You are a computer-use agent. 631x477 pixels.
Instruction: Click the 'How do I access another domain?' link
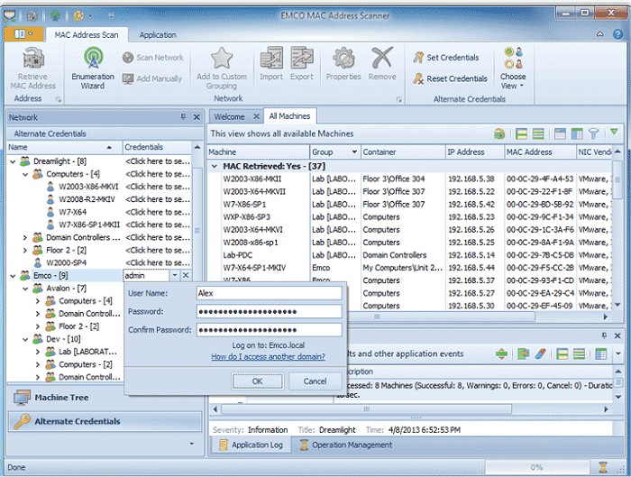point(268,357)
